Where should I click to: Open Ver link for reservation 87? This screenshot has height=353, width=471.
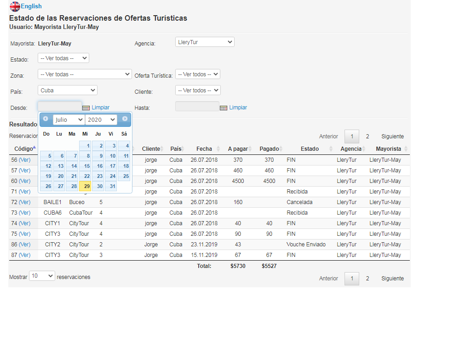point(25,255)
